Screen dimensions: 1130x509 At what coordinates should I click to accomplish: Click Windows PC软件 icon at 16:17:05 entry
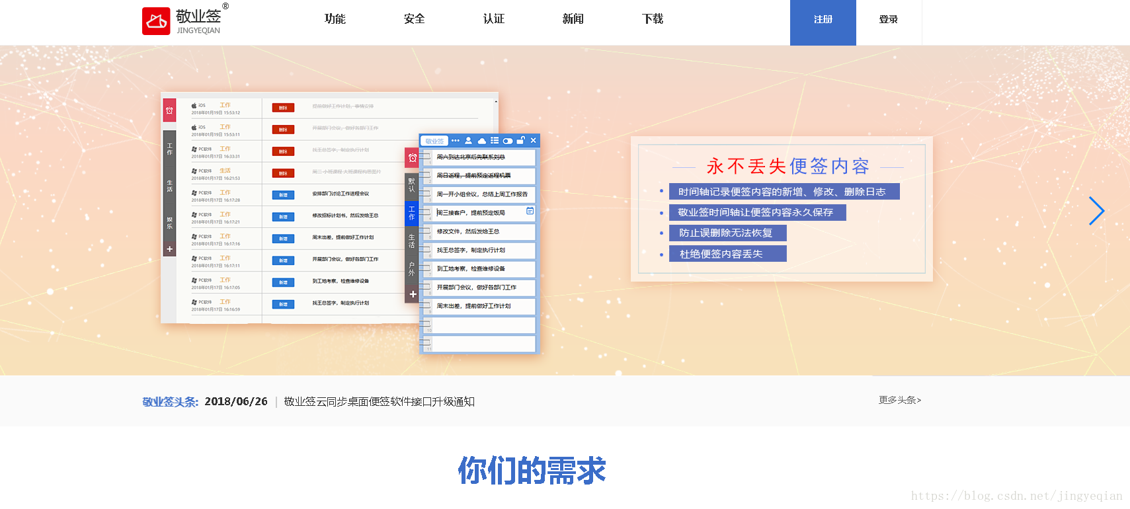point(194,280)
